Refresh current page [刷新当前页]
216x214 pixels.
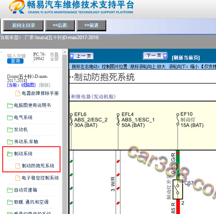186,58
